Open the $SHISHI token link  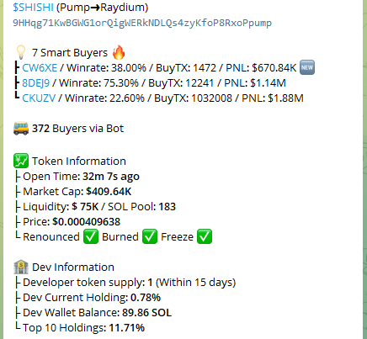[x=33, y=8]
